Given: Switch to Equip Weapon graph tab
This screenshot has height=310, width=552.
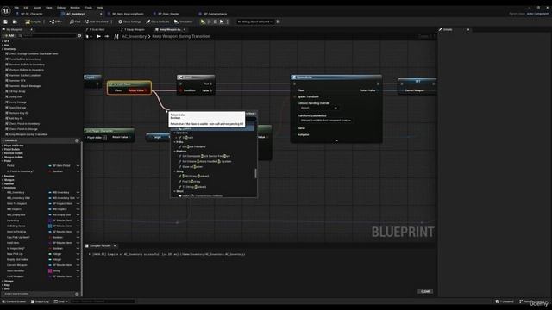Looking at the screenshot, I should (x=135, y=30).
